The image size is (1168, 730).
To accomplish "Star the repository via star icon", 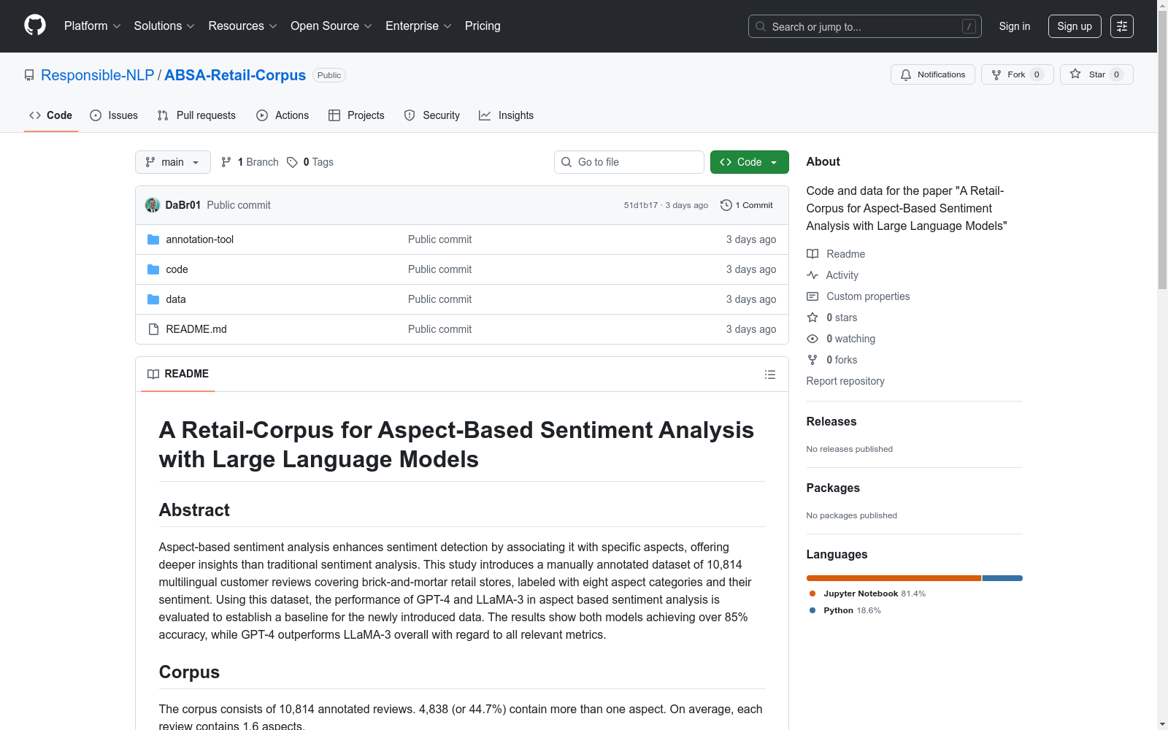I will [1075, 74].
